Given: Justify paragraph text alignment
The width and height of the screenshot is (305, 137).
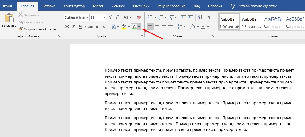Looking at the screenshot, I should [x=170, y=27].
